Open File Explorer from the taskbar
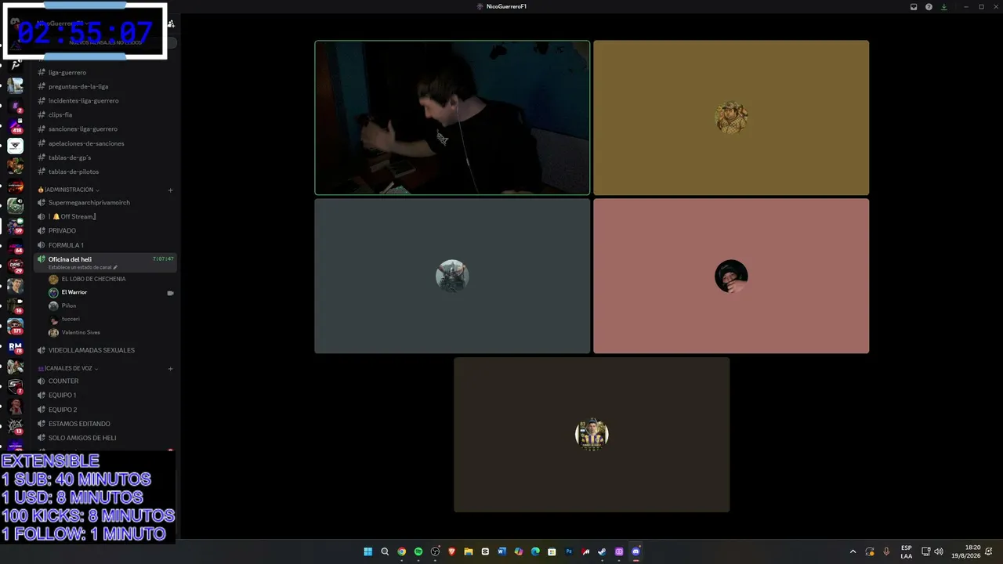The height and width of the screenshot is (564, 1003). [x=469, y=551]
